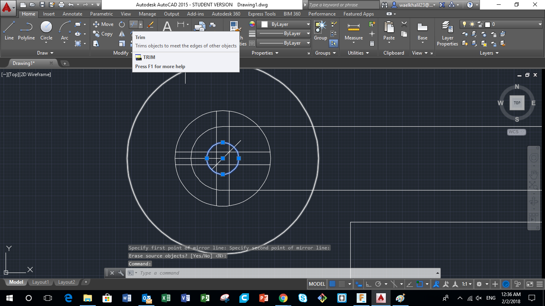
Task: Click the MODEL status bar button
Action: (317, 284)
